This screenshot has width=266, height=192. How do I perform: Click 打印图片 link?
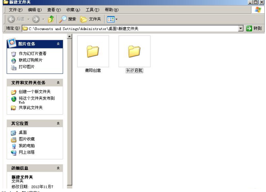pos(27,67)
